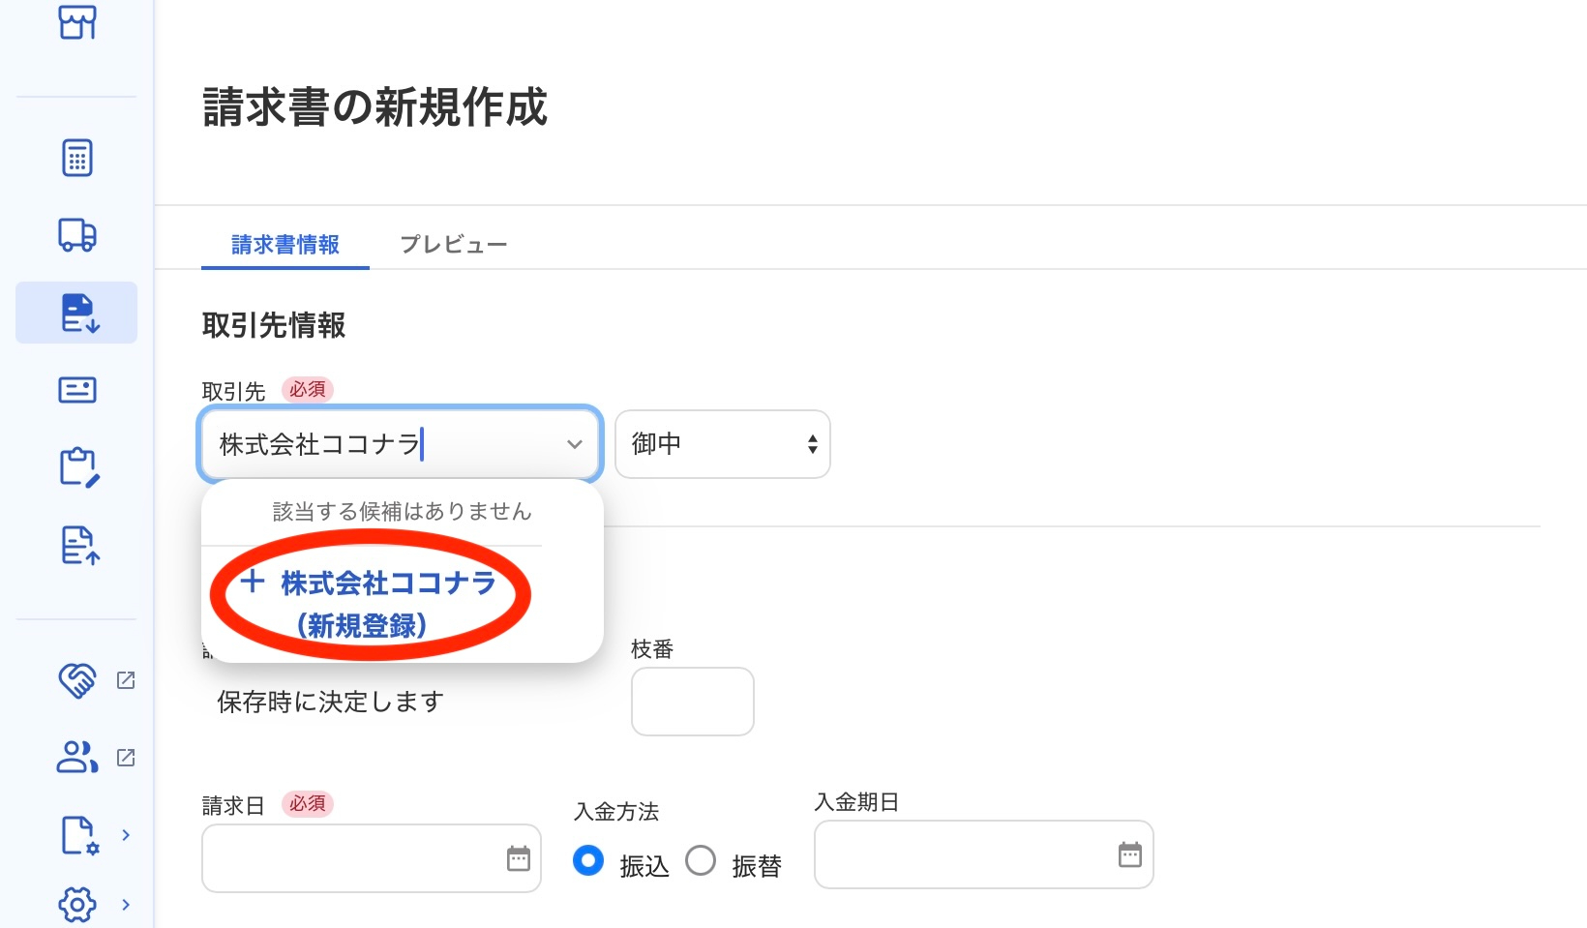Switch to the 請求書情報 tab

285,245
